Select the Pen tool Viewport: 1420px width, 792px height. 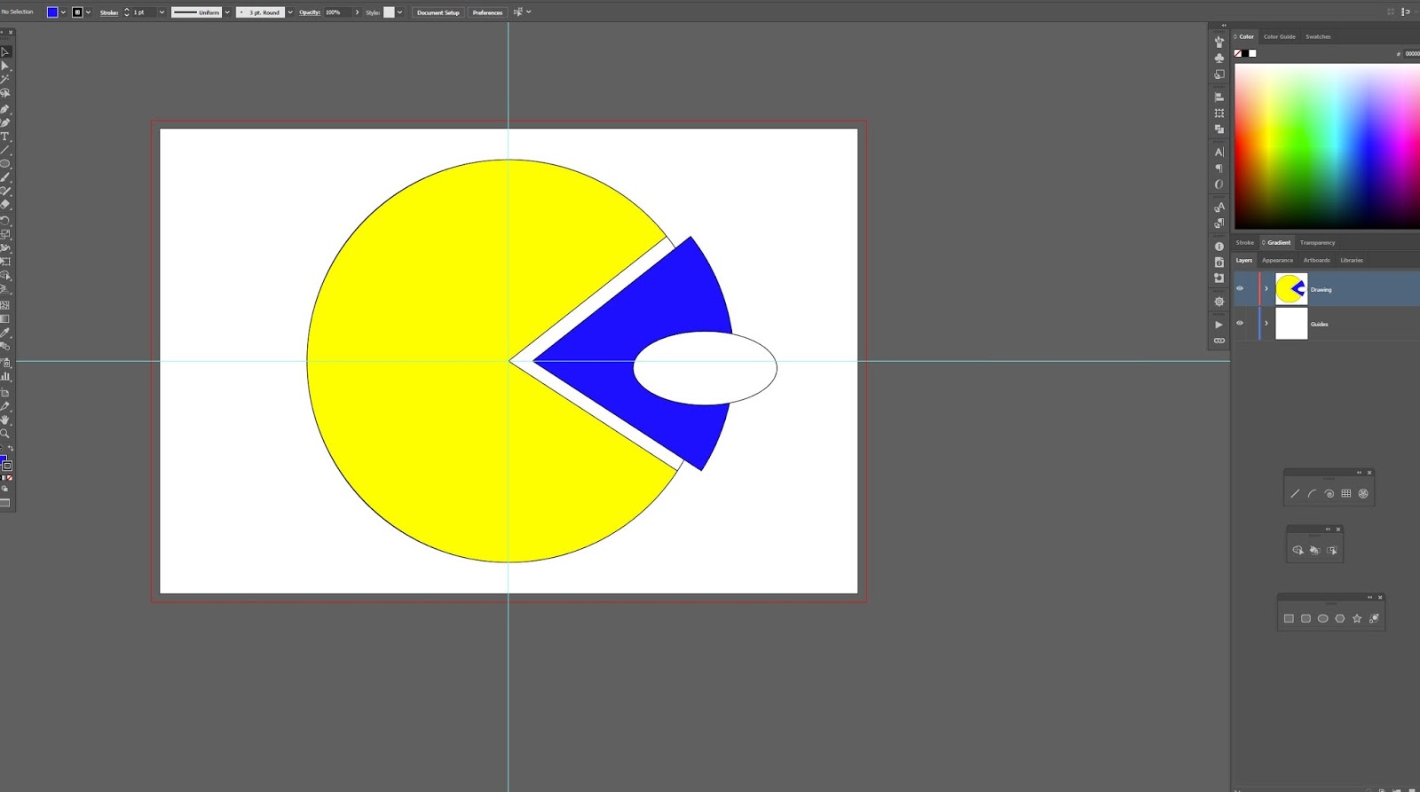tap(5, 109)
